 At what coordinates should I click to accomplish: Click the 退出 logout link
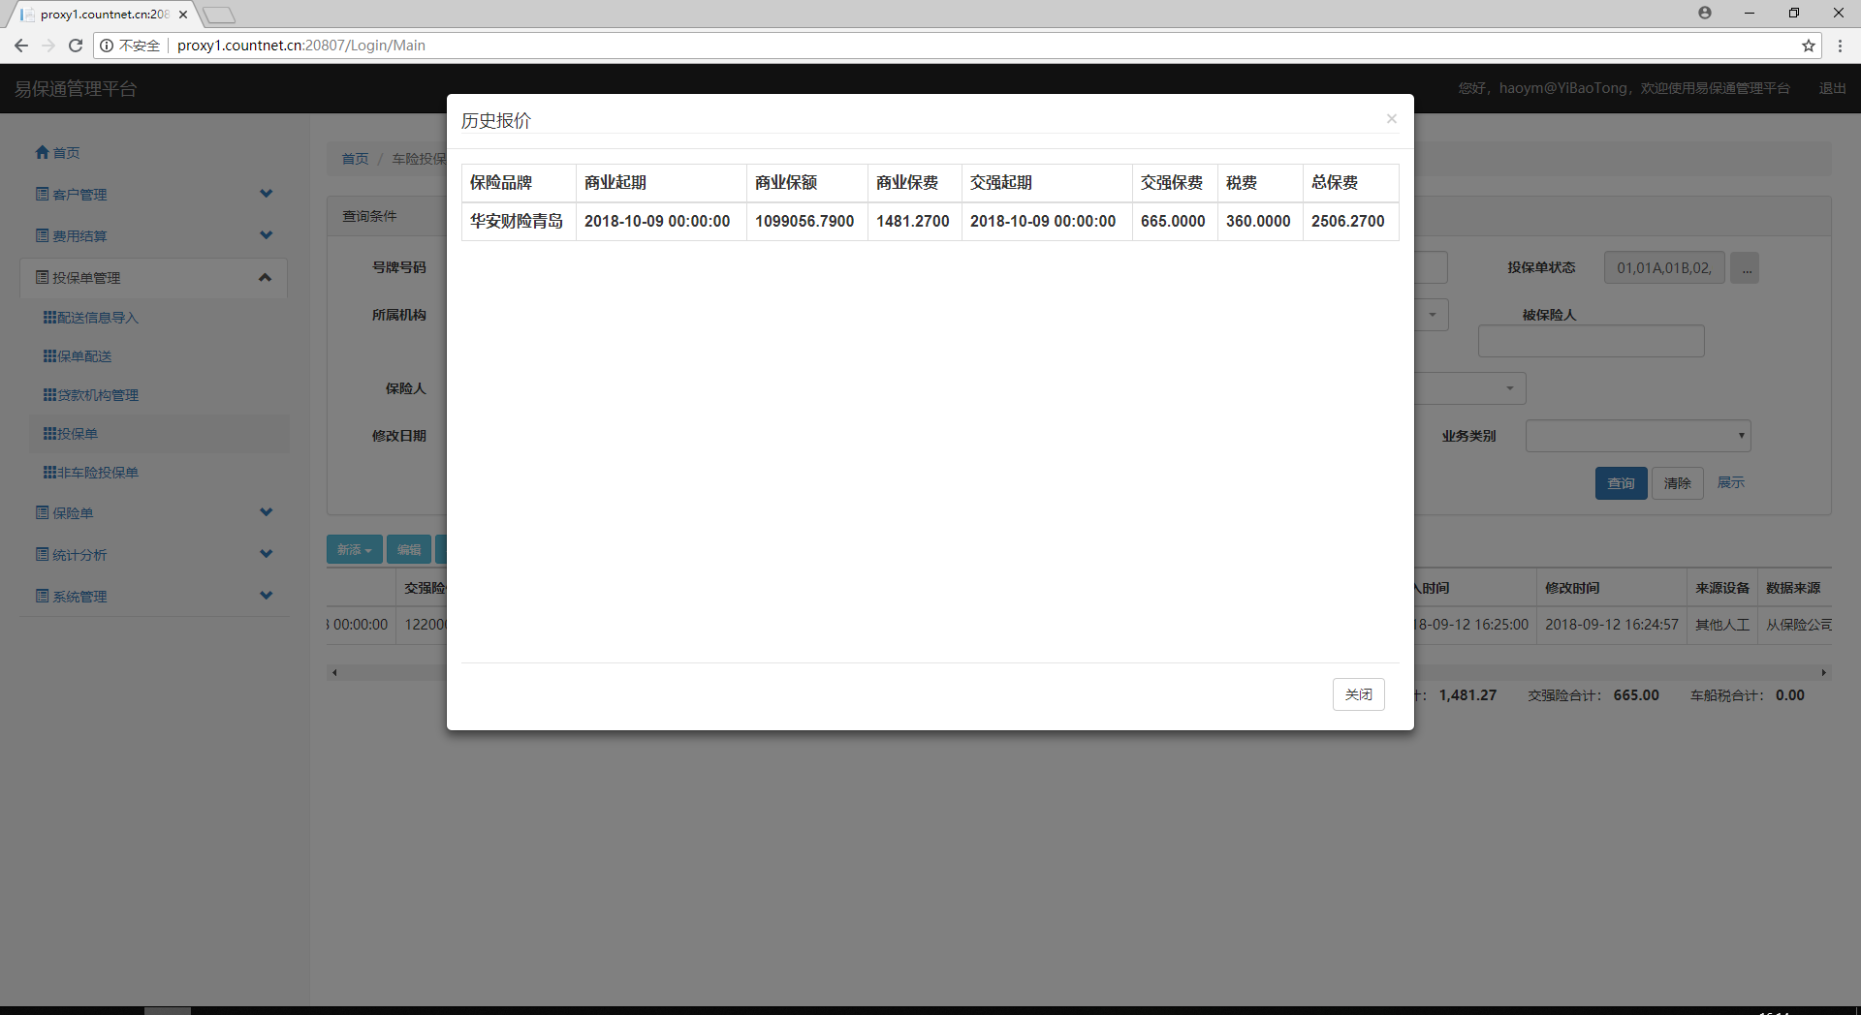1832,88
